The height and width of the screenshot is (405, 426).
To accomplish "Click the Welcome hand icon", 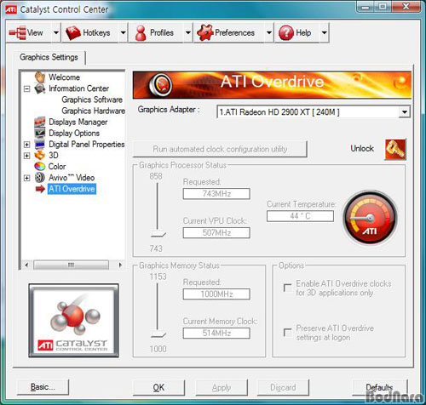I will tap(40, 77).
